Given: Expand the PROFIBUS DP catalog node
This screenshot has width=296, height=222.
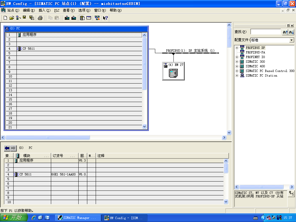Looking at the screenshot, I should click(237, 48).
